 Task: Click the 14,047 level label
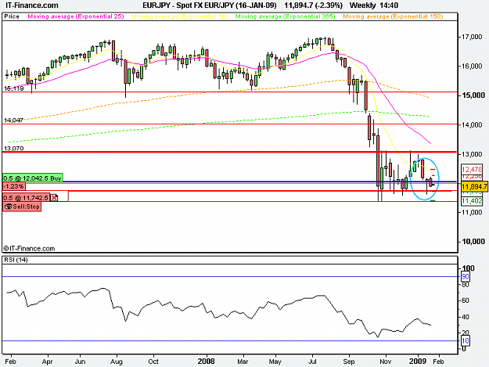click(14, 121)
